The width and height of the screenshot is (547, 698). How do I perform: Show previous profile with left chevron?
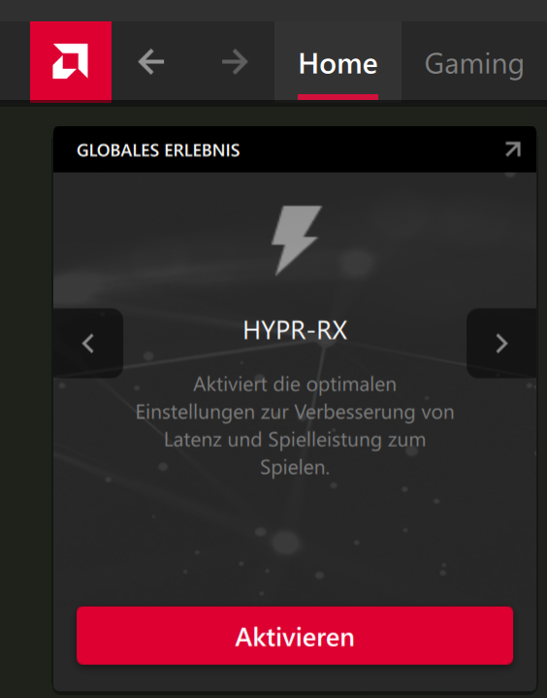pos(88,344)
